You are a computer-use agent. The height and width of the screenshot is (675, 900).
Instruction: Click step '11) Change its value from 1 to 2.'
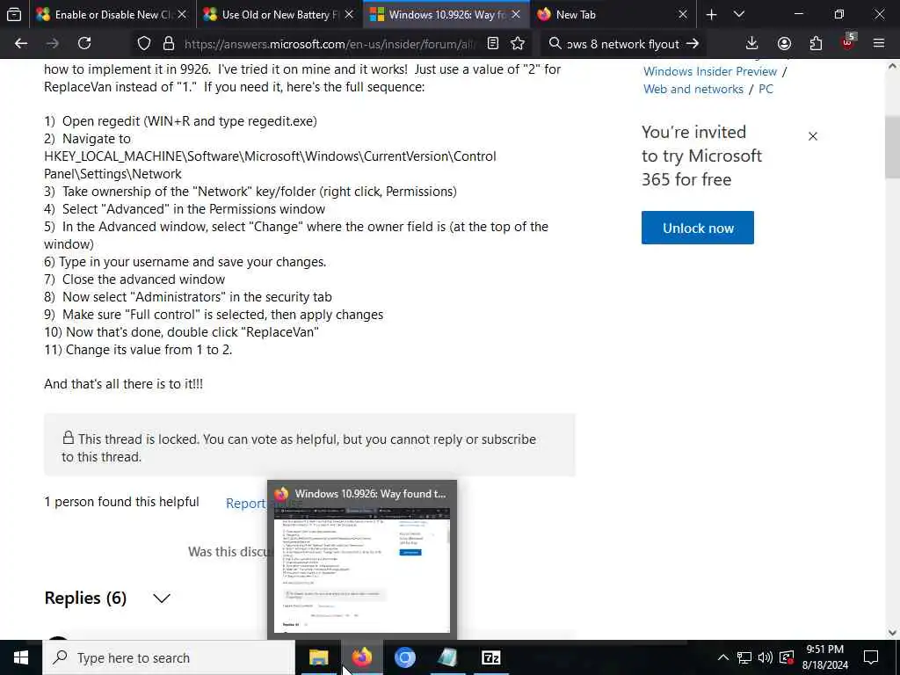138,350
